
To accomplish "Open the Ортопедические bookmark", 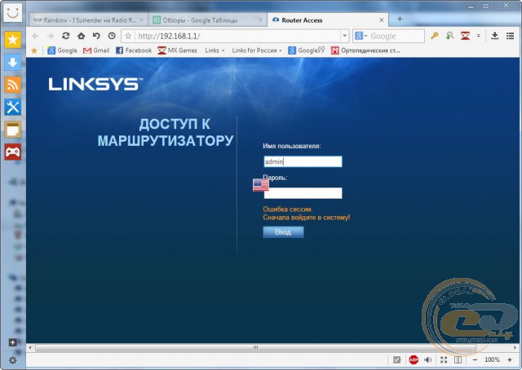I will click(x=365, y=51).
